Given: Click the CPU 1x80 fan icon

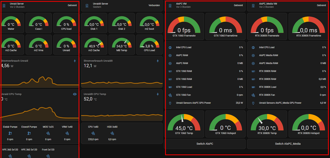Looking at the screenshot, I should pyautogui.click(x=93, y=133).
